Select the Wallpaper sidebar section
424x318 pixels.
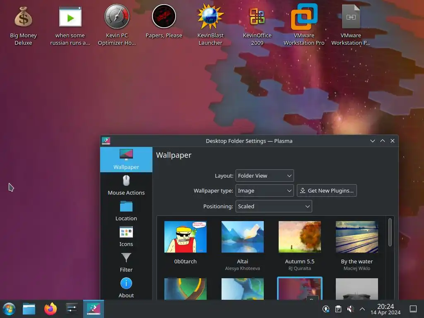pyautogui.click(x=126, y=159)
